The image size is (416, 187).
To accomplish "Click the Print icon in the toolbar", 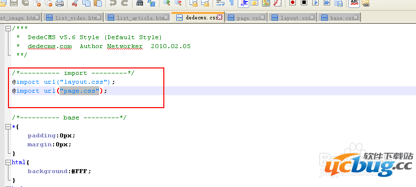I will (60, 3).
